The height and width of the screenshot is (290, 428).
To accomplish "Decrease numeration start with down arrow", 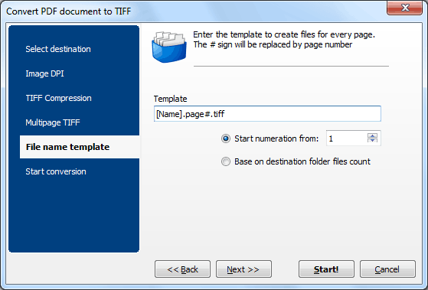I will [x=372, y=140].
